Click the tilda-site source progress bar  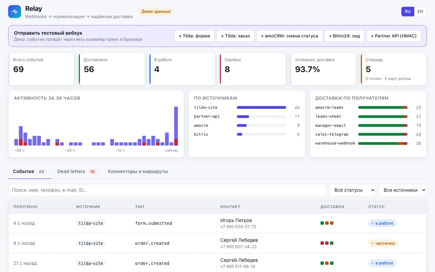click(x=261, y=107)
